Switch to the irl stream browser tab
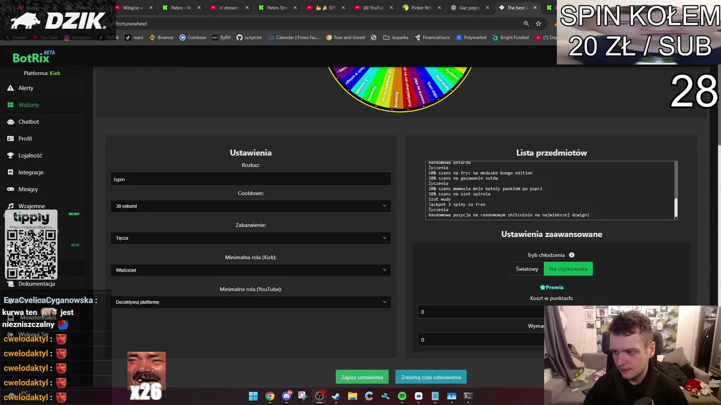 click(230, 8)
